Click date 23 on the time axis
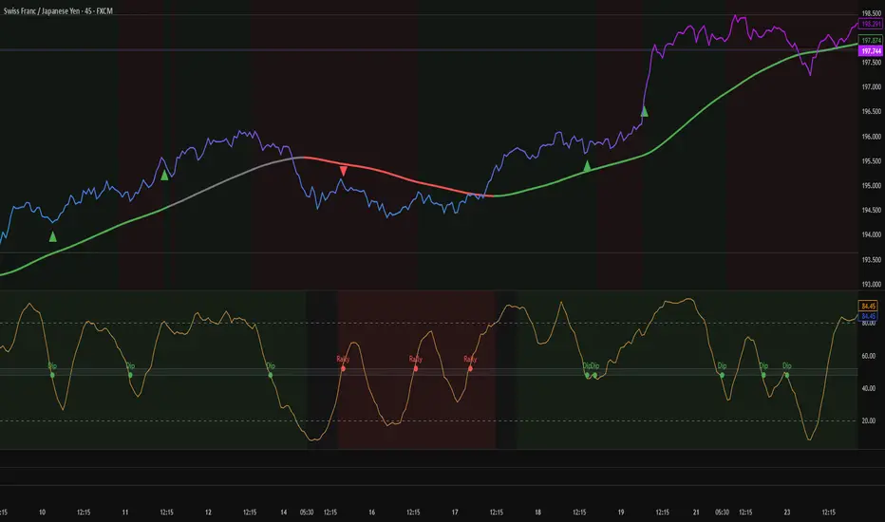The image size is (885, 522). 787,513
